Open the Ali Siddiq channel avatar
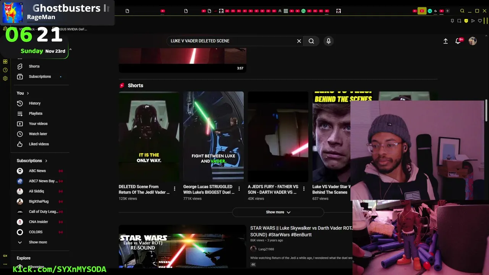The image size is (489, 275). (20, 191)
